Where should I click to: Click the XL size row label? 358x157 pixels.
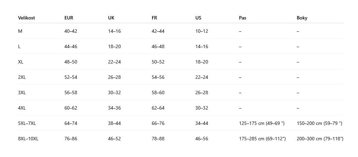pyautogui.click(x=20, y=62)
